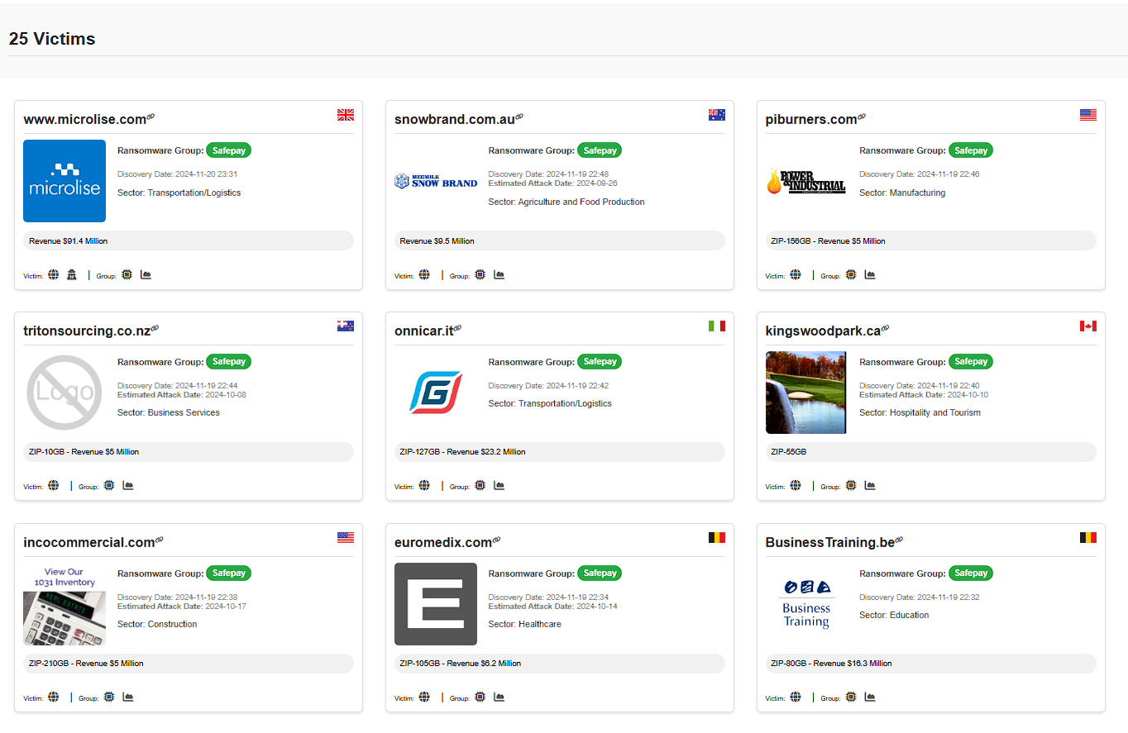Open the euromedix.com victim title
The height and width of the screenshot is (733, 1128).
coord(443,543)
